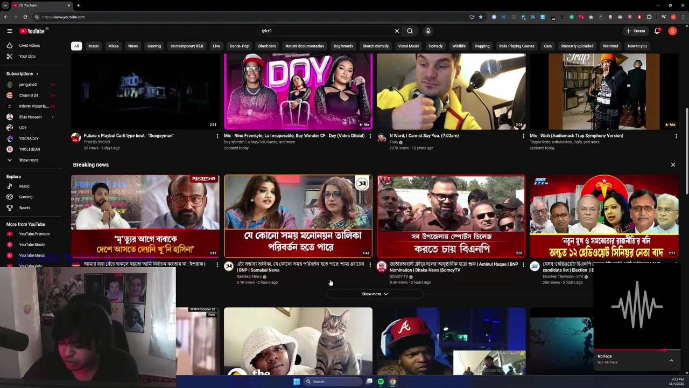Expand the No Face mini player

(671, 360)
